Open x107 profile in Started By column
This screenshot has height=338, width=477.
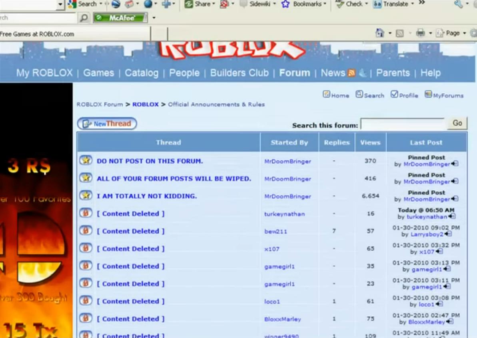pos(271,249)
